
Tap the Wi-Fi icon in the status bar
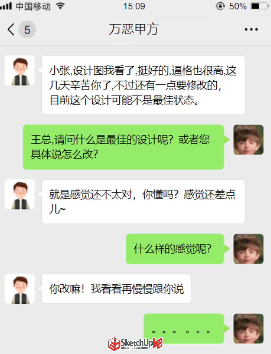(60, 6)
